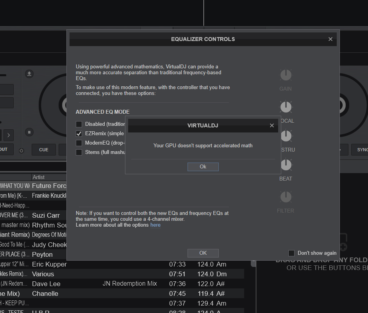Viewport: 368px width, 313px height.
Task: Open the left deck settings gear
Action: tap(21, 151)
